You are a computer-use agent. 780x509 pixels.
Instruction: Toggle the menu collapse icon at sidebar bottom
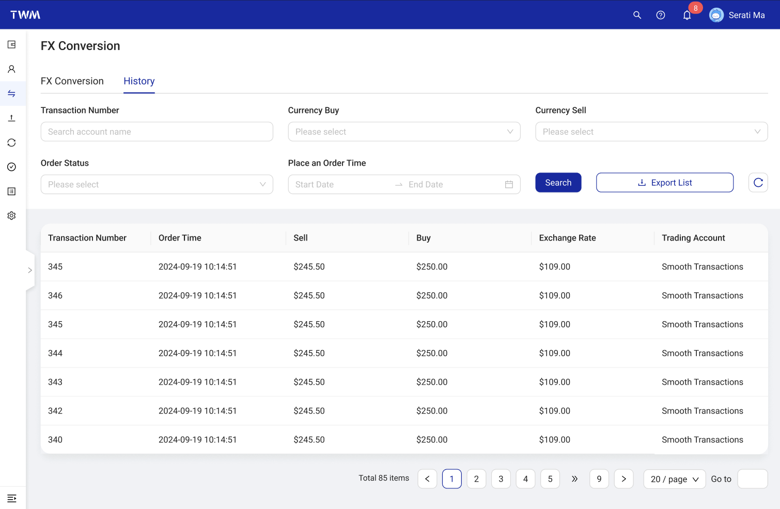[11, 498]
